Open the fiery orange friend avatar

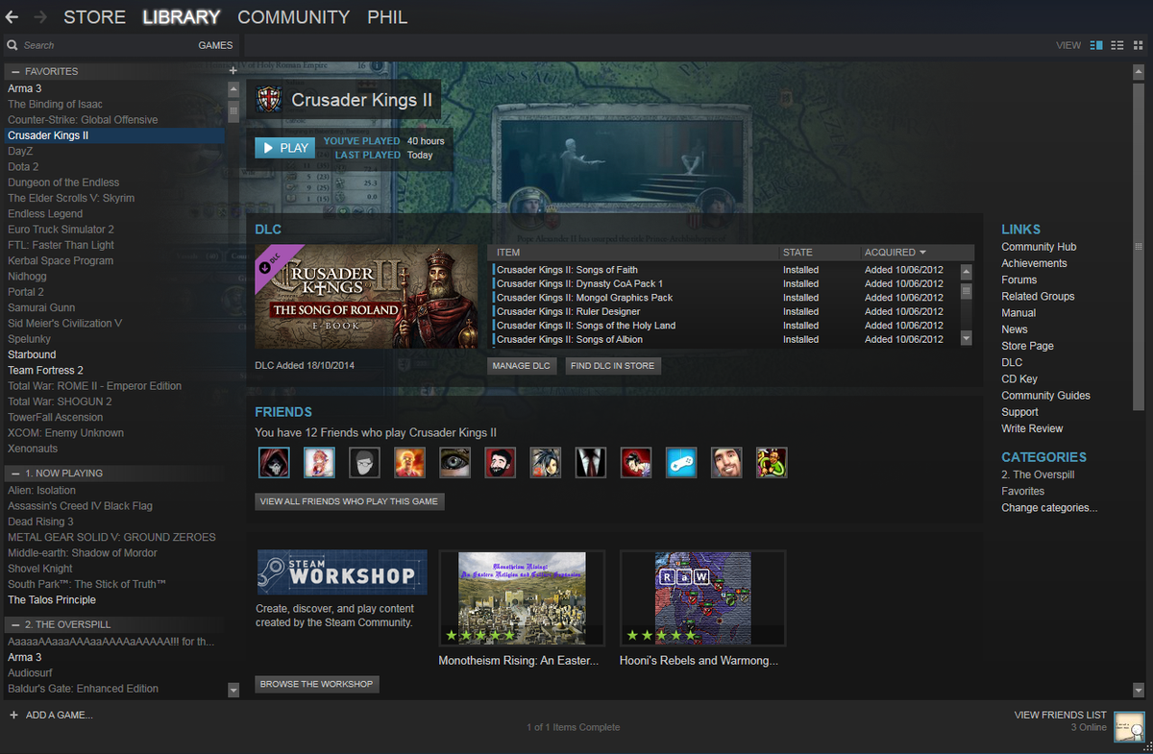409,462
